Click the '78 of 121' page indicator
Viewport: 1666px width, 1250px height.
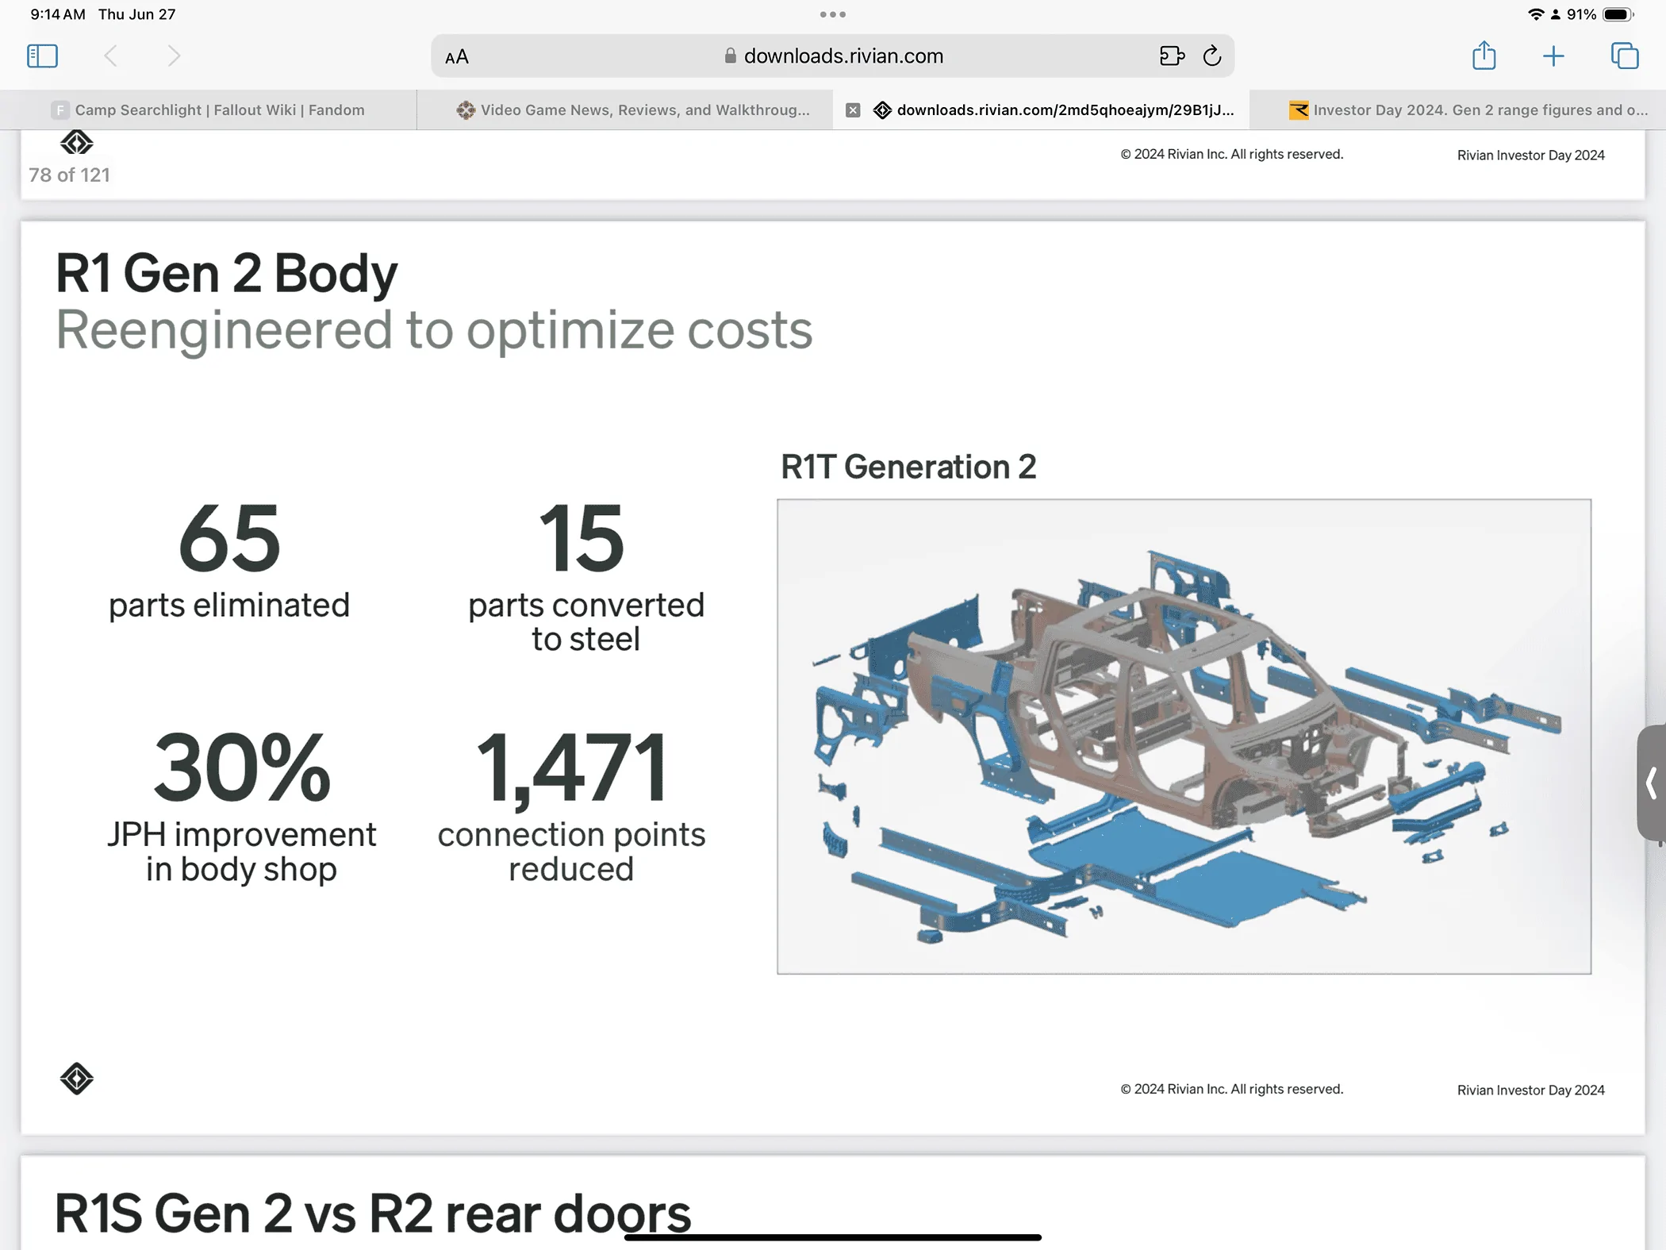[x=69, y=175]
